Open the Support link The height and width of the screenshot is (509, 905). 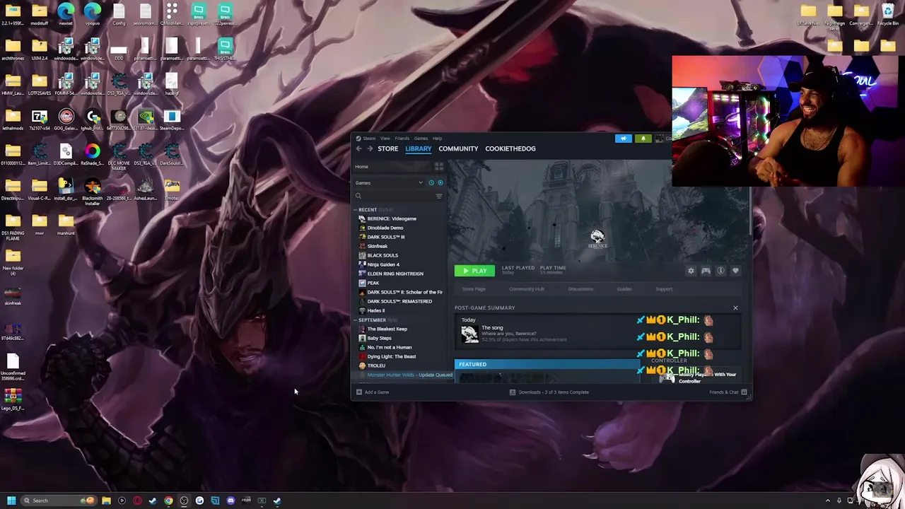[x=664, y=289]
